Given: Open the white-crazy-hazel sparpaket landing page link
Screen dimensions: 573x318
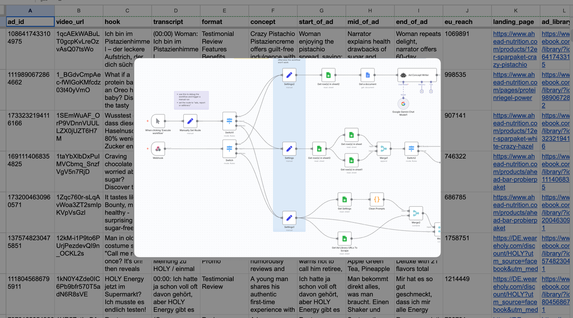Looking at the screenshot, I should point(515,131).
